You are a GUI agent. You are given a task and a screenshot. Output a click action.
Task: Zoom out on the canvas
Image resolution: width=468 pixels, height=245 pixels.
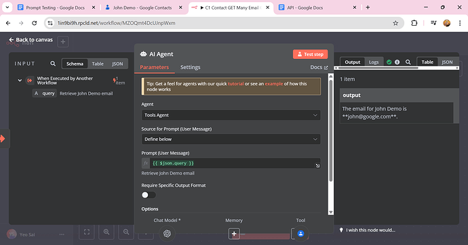126,232
